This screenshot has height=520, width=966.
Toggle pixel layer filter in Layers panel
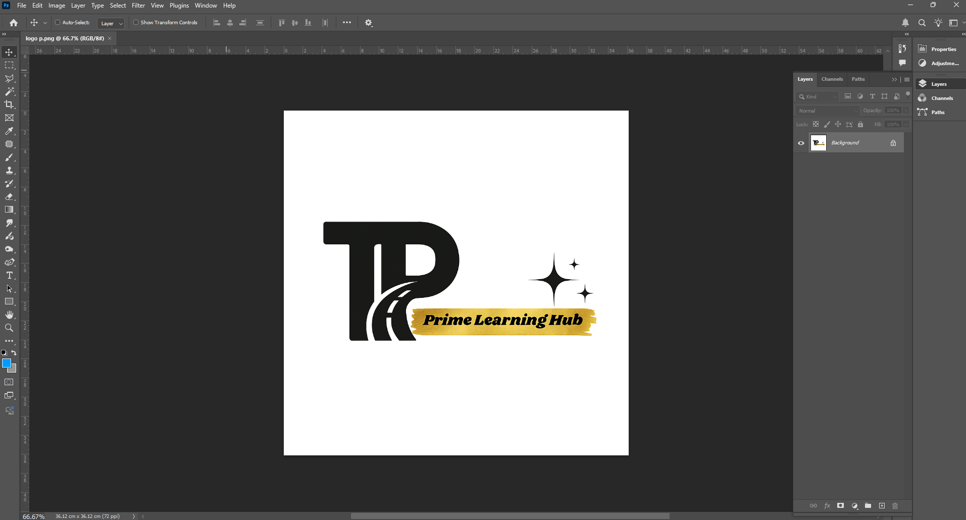coord(848,96)
